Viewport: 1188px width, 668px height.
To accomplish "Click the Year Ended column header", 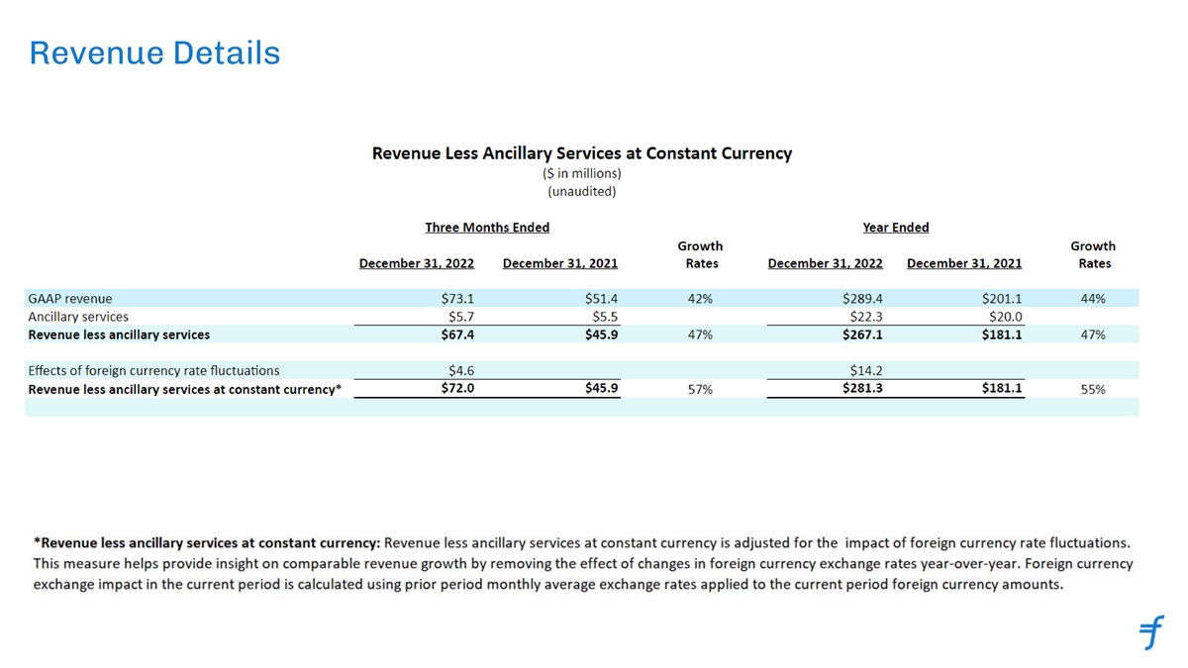I will [895, 228].
